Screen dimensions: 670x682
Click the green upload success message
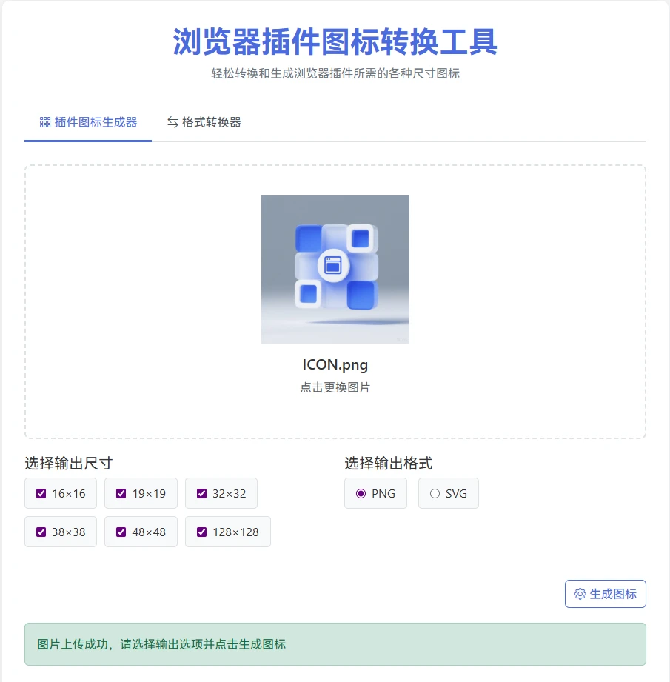(335, 643)
